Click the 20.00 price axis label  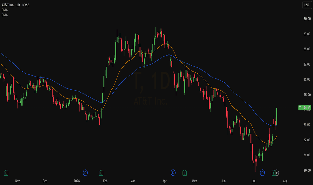307,171
